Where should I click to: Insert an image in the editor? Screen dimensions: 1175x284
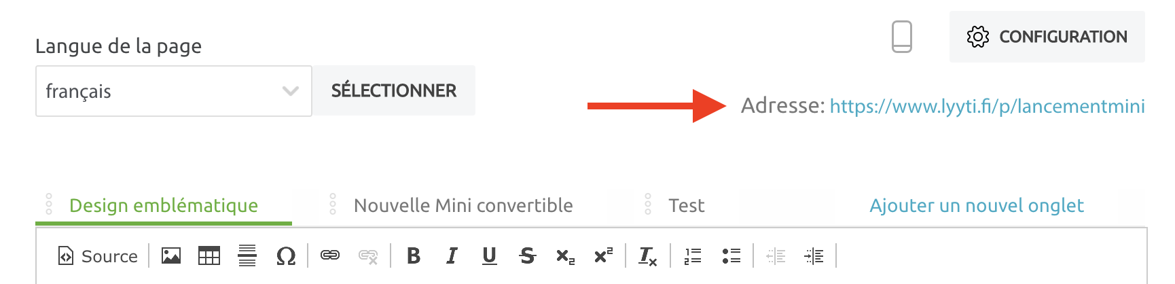171,256
